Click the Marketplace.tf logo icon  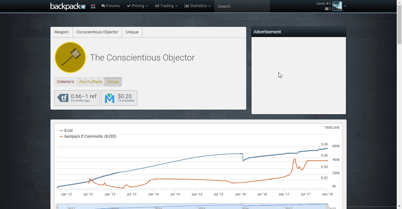(110, 98)
